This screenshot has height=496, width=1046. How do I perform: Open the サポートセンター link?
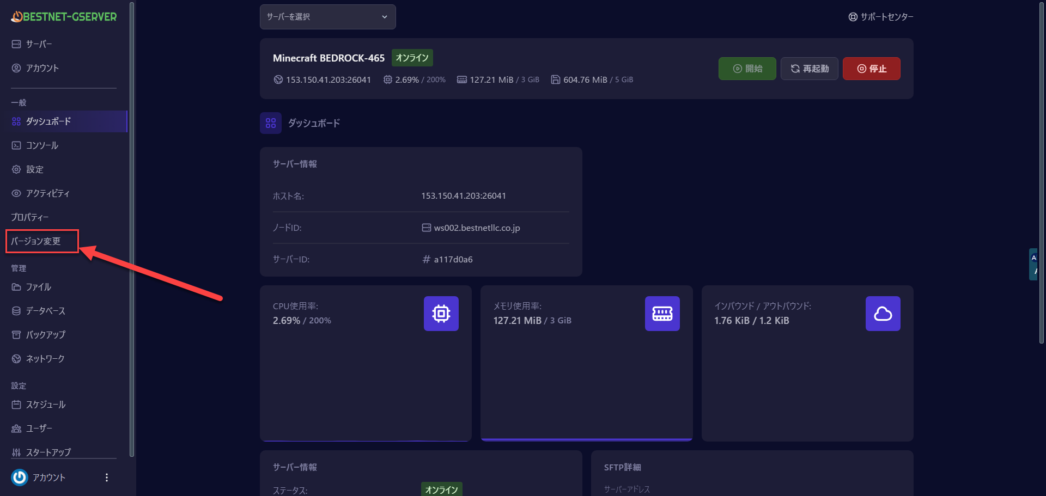pos(881,17)
